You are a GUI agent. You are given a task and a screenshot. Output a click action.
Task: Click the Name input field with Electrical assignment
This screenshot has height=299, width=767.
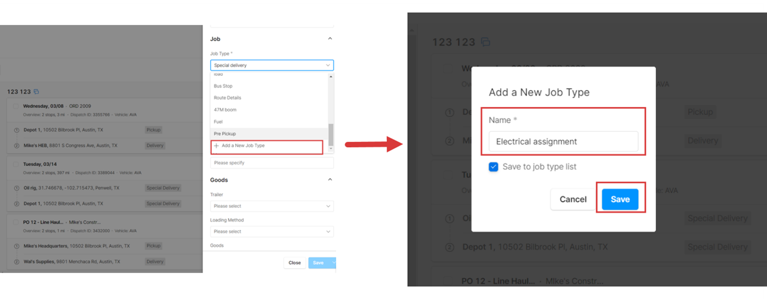[563, 142]
